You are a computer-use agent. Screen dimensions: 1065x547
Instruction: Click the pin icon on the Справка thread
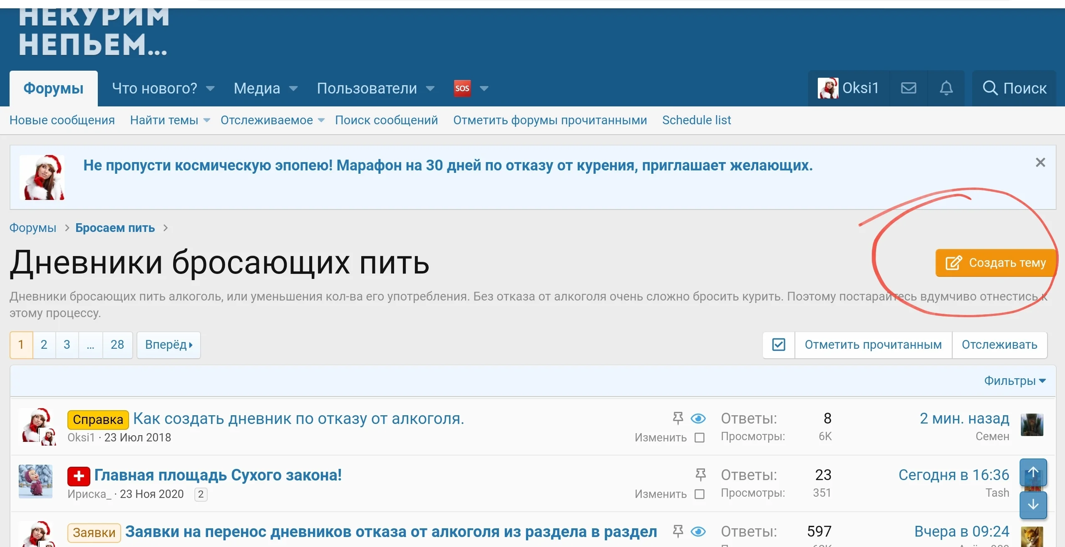click(x=678, y=418)
